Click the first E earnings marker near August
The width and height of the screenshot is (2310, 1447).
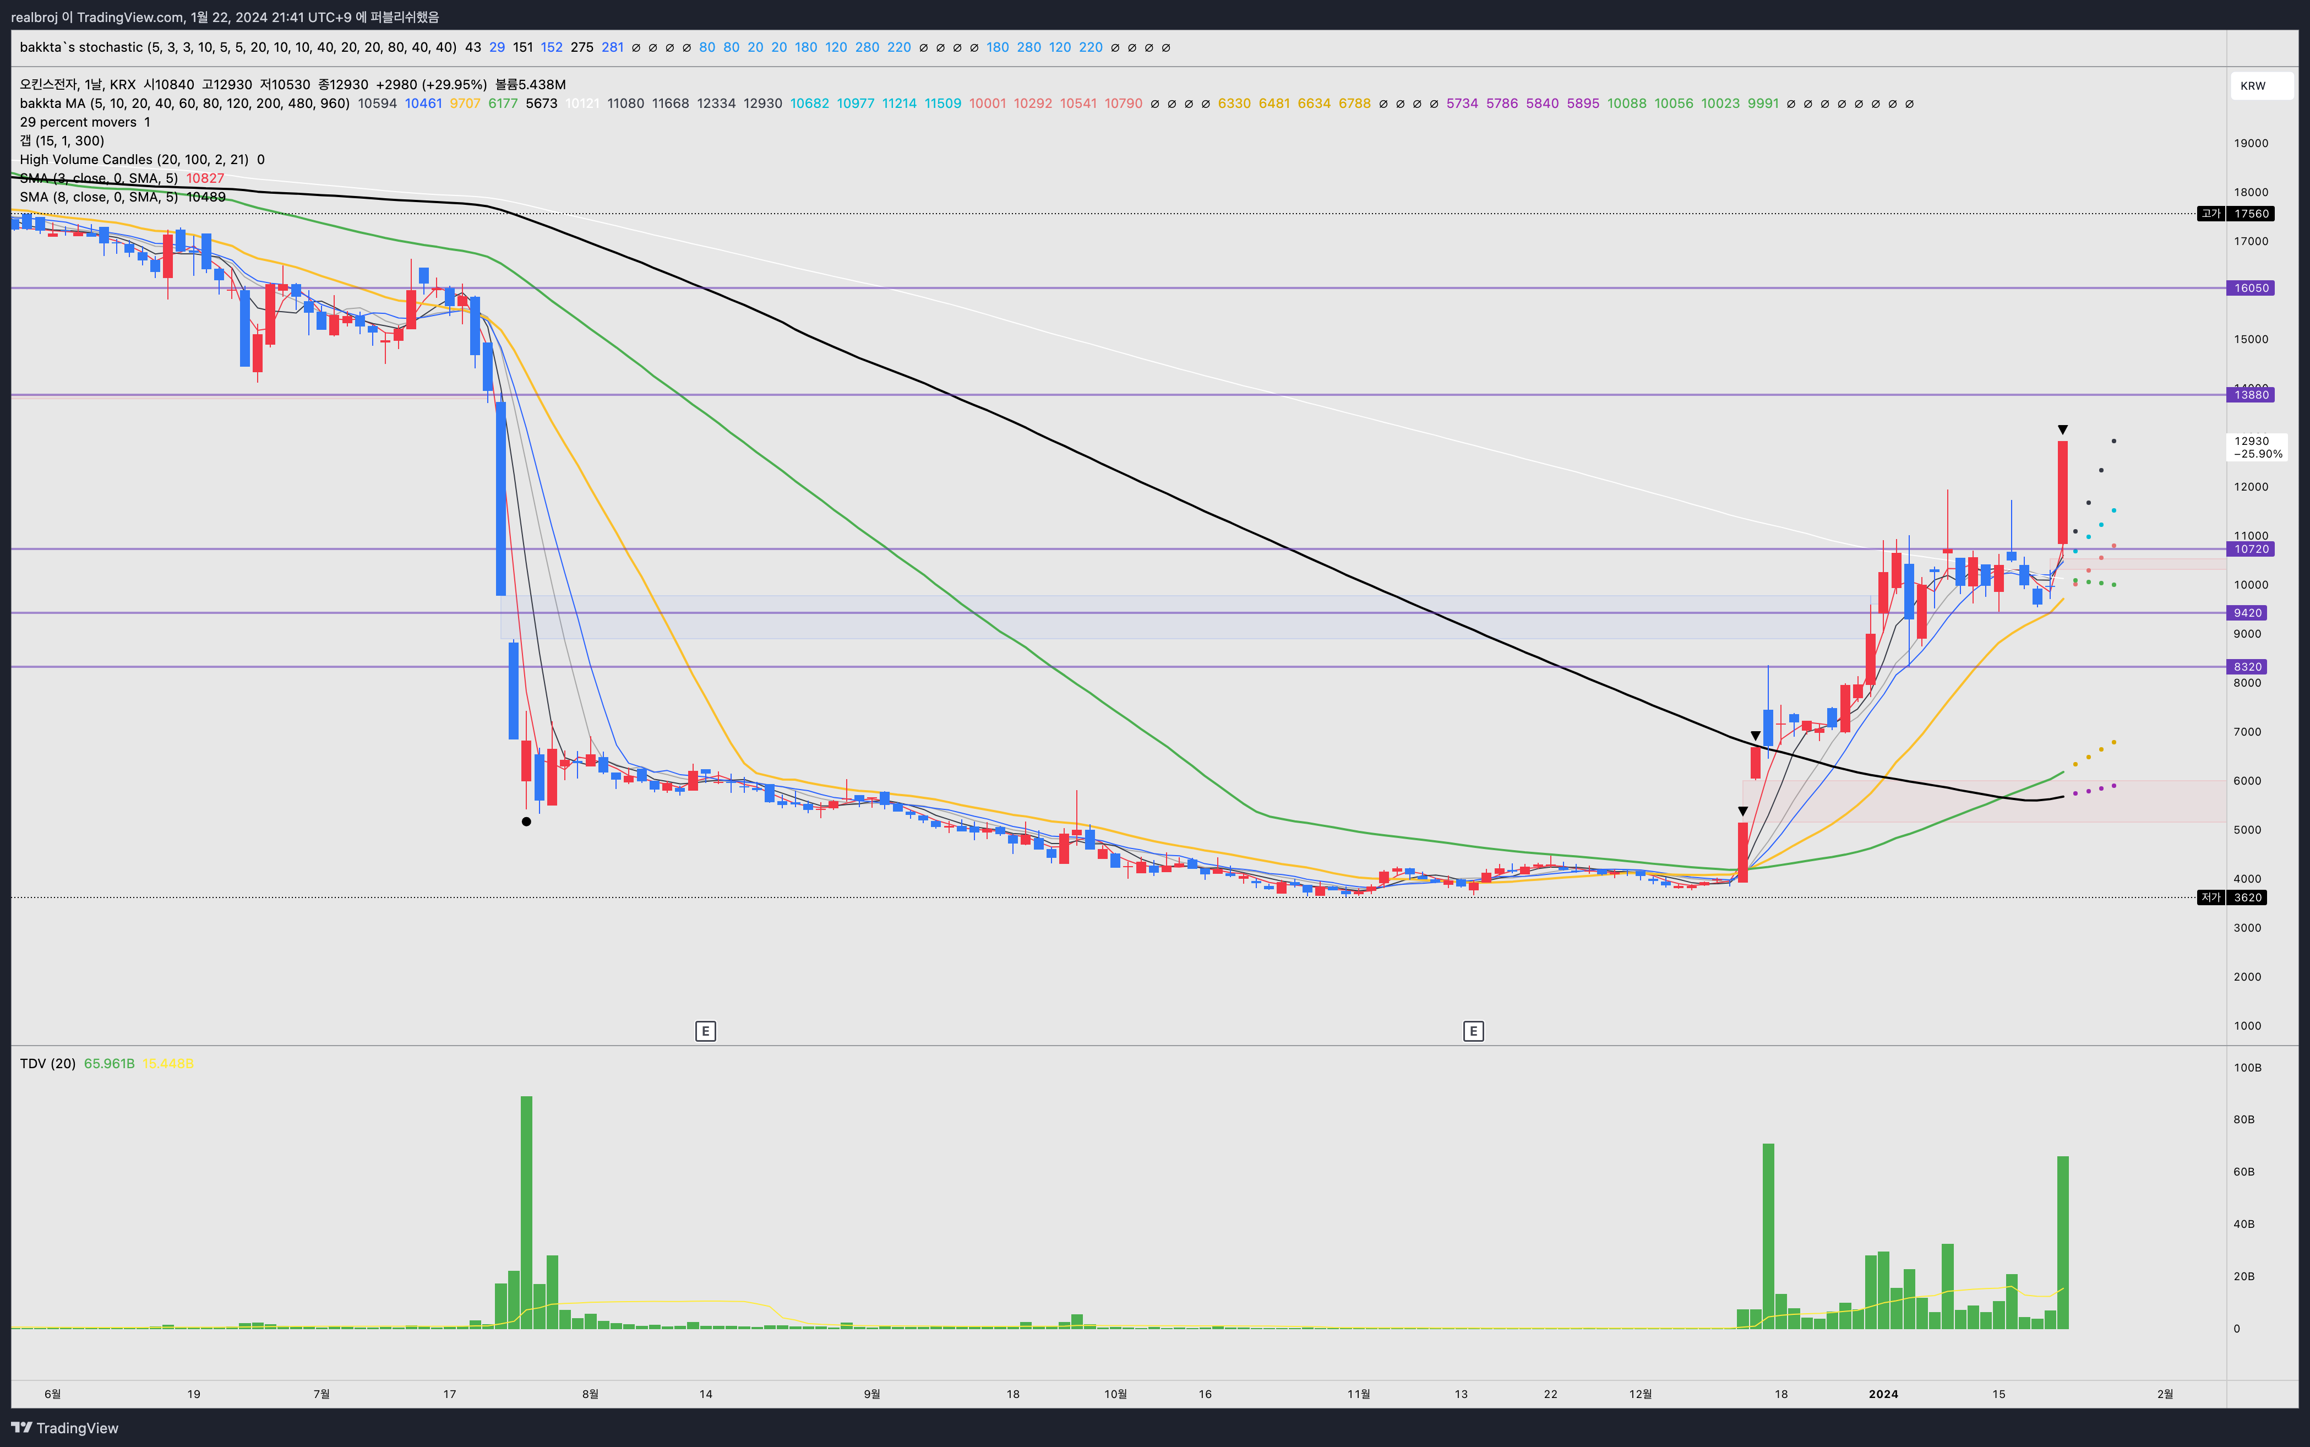[705, 1031]
